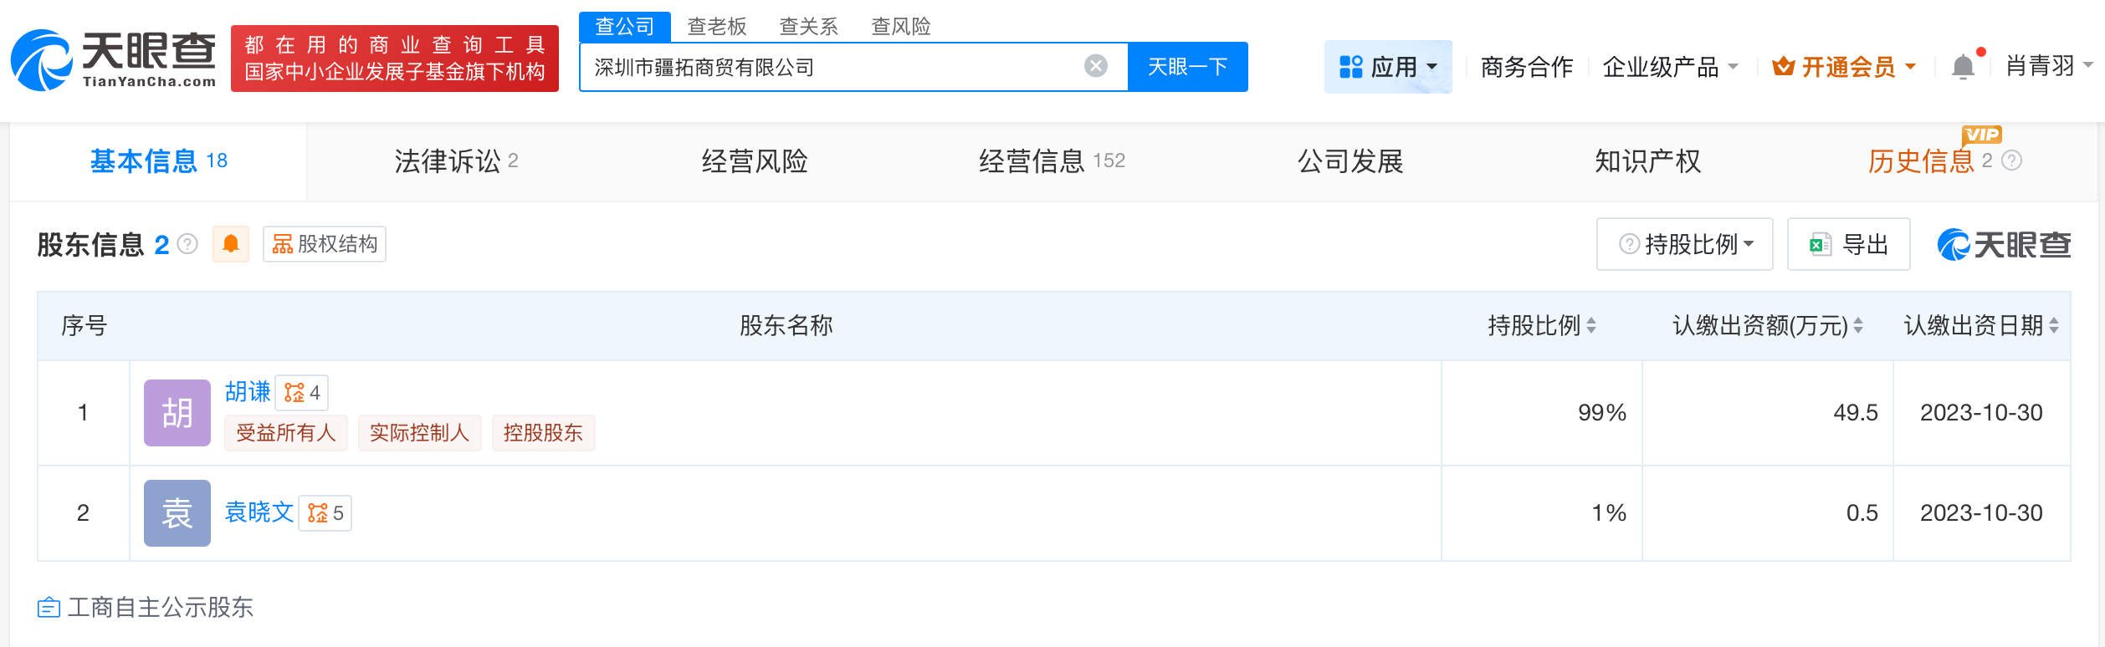Sort by 持股比例 column arrows
The image size is (2105, 647).
(1591, 326)
